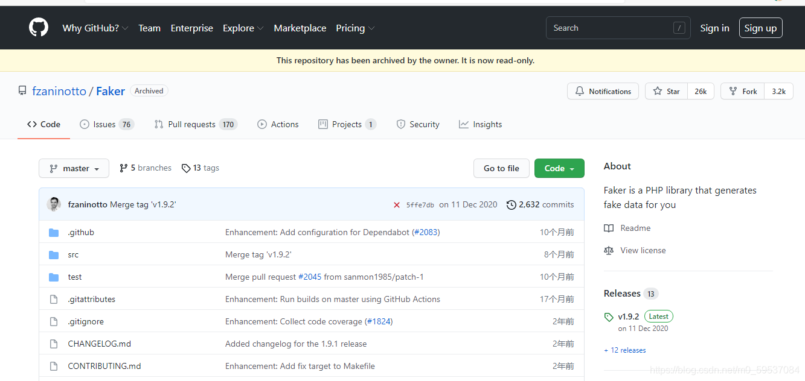The height and width of the screenshot is (381, 805).
Task: Expand the Explore dropdown menu
Action: (x=243, y=28)
